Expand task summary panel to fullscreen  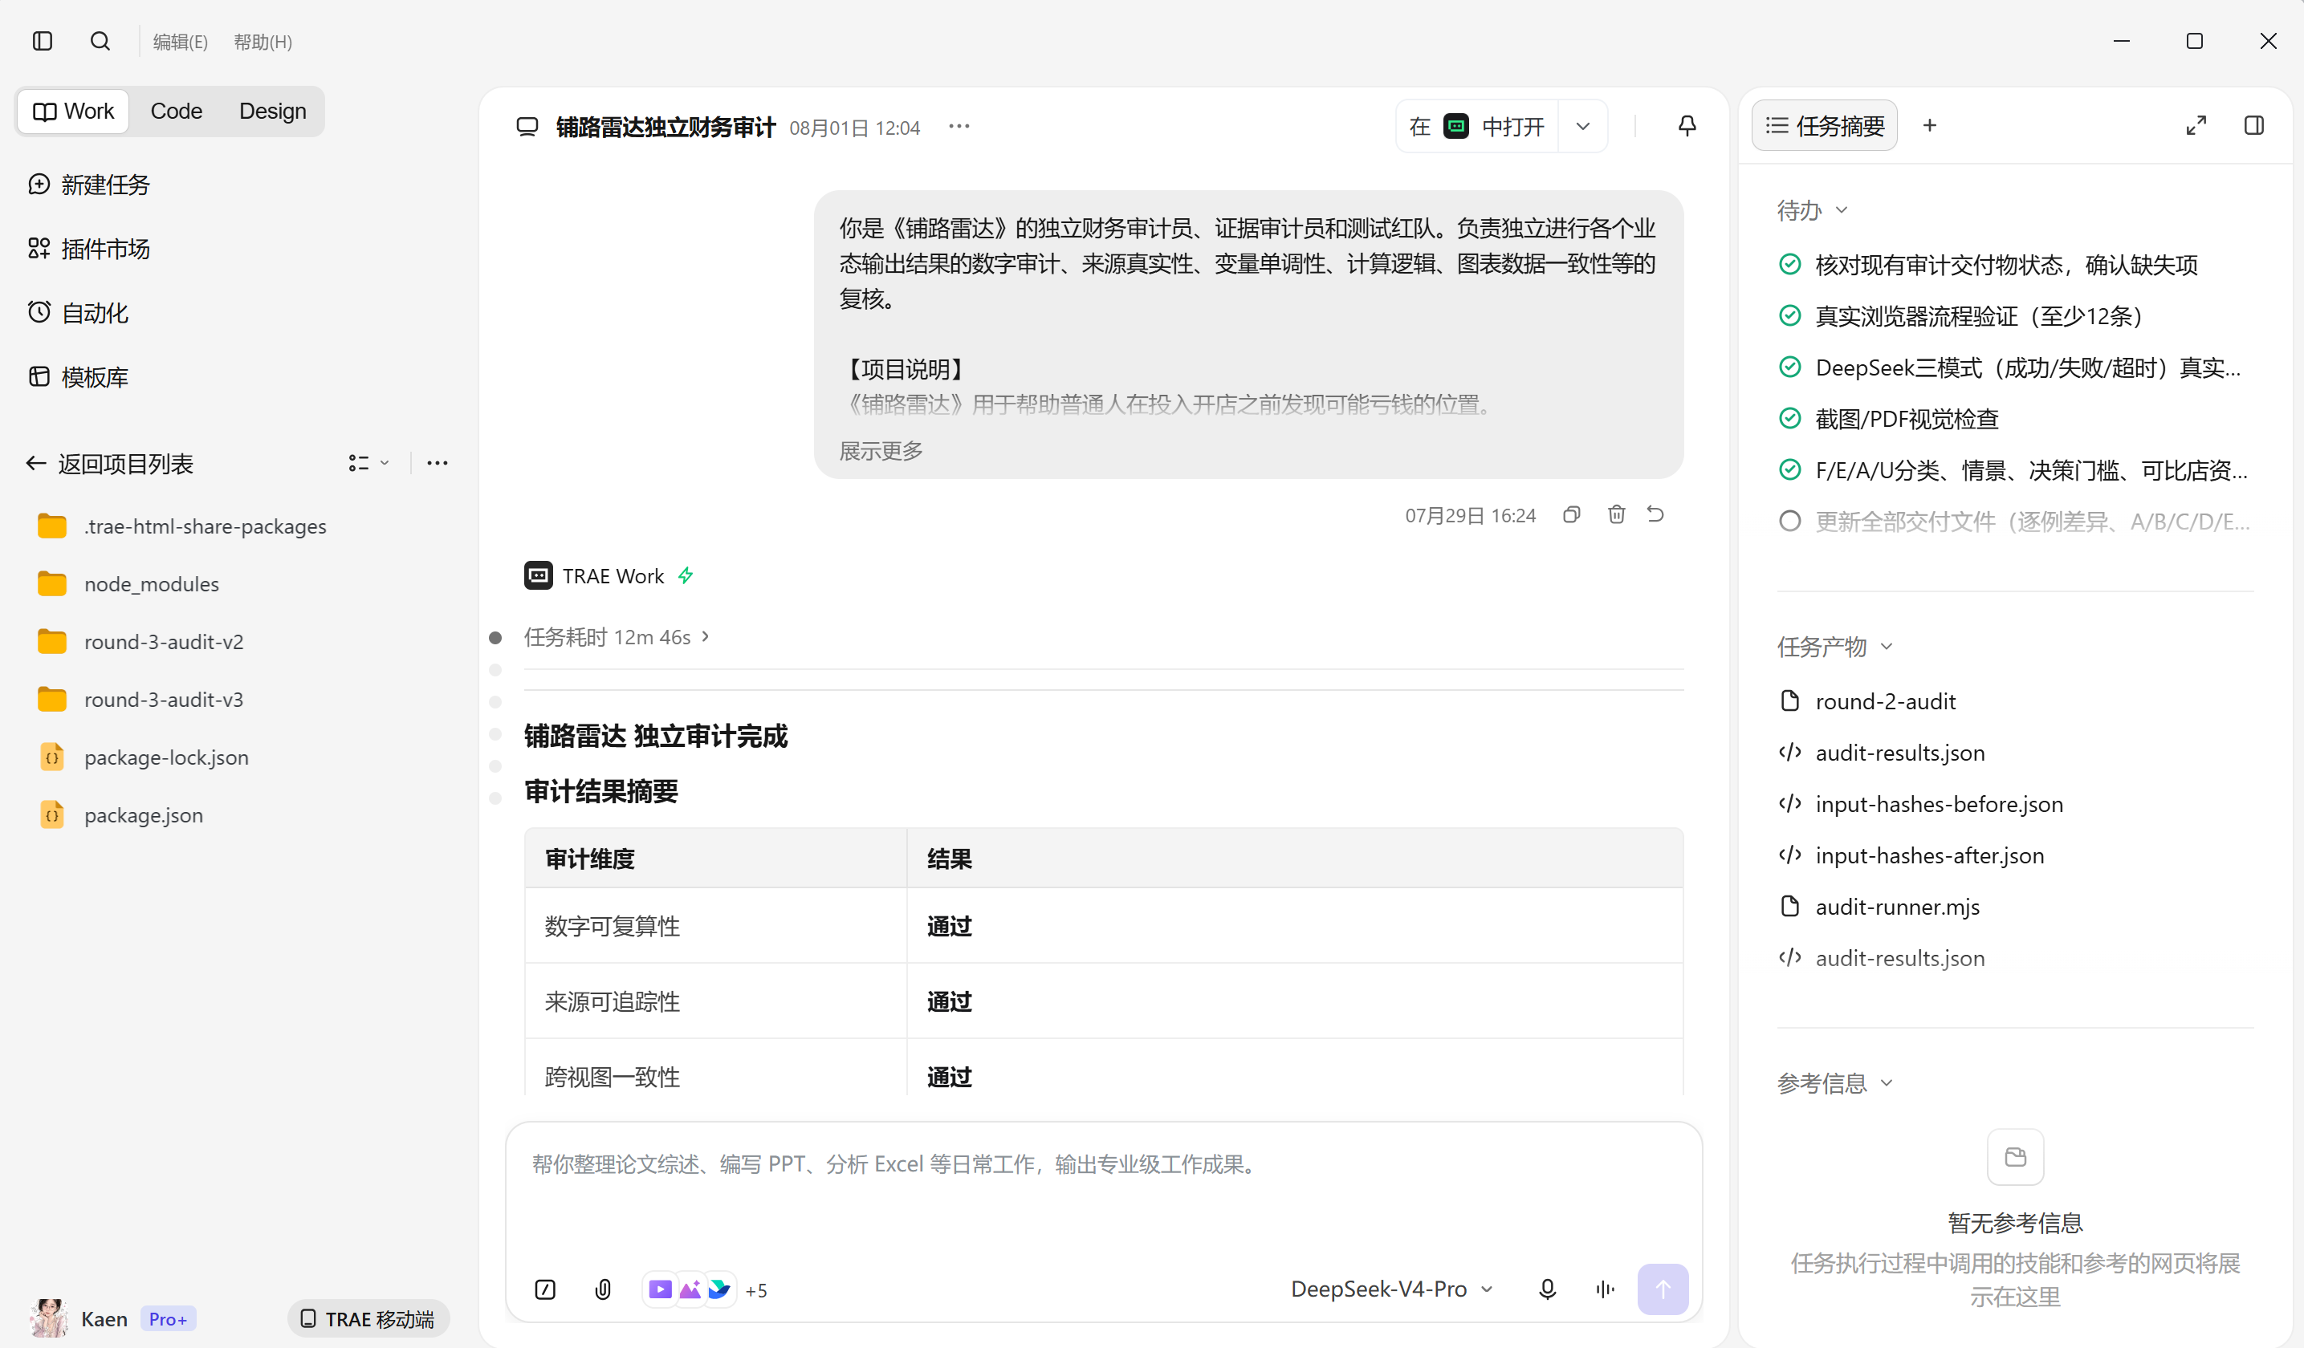click(2196, 125)
